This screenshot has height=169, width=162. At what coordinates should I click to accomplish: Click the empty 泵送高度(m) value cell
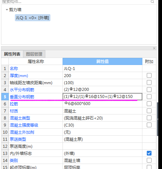[102, 146]
